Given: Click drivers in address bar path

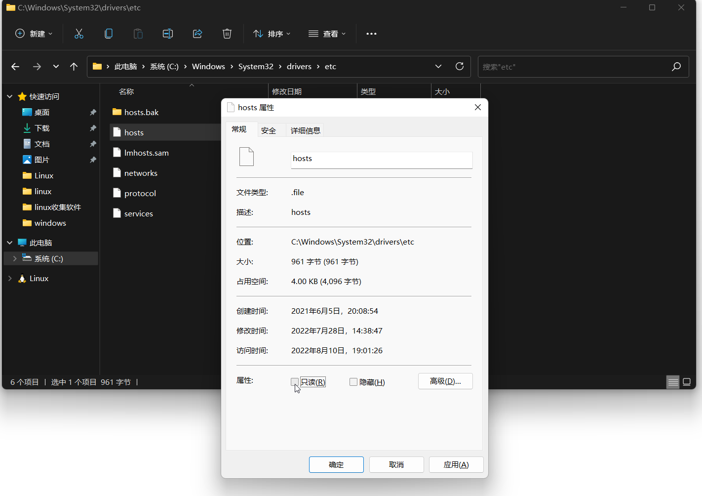Looking at the screenshot, I should click(x=299, y=66).
